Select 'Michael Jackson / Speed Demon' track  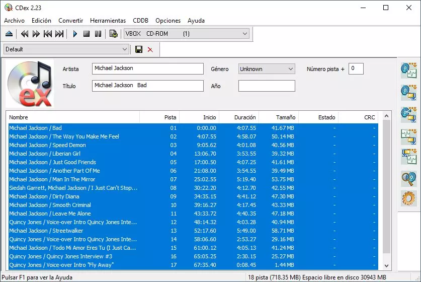tap(193, 145)
